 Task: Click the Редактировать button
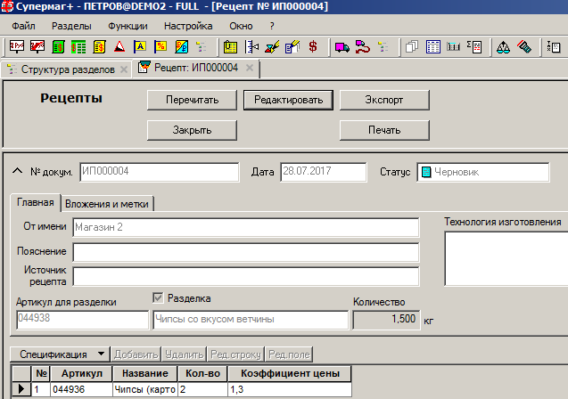point(288,100)
